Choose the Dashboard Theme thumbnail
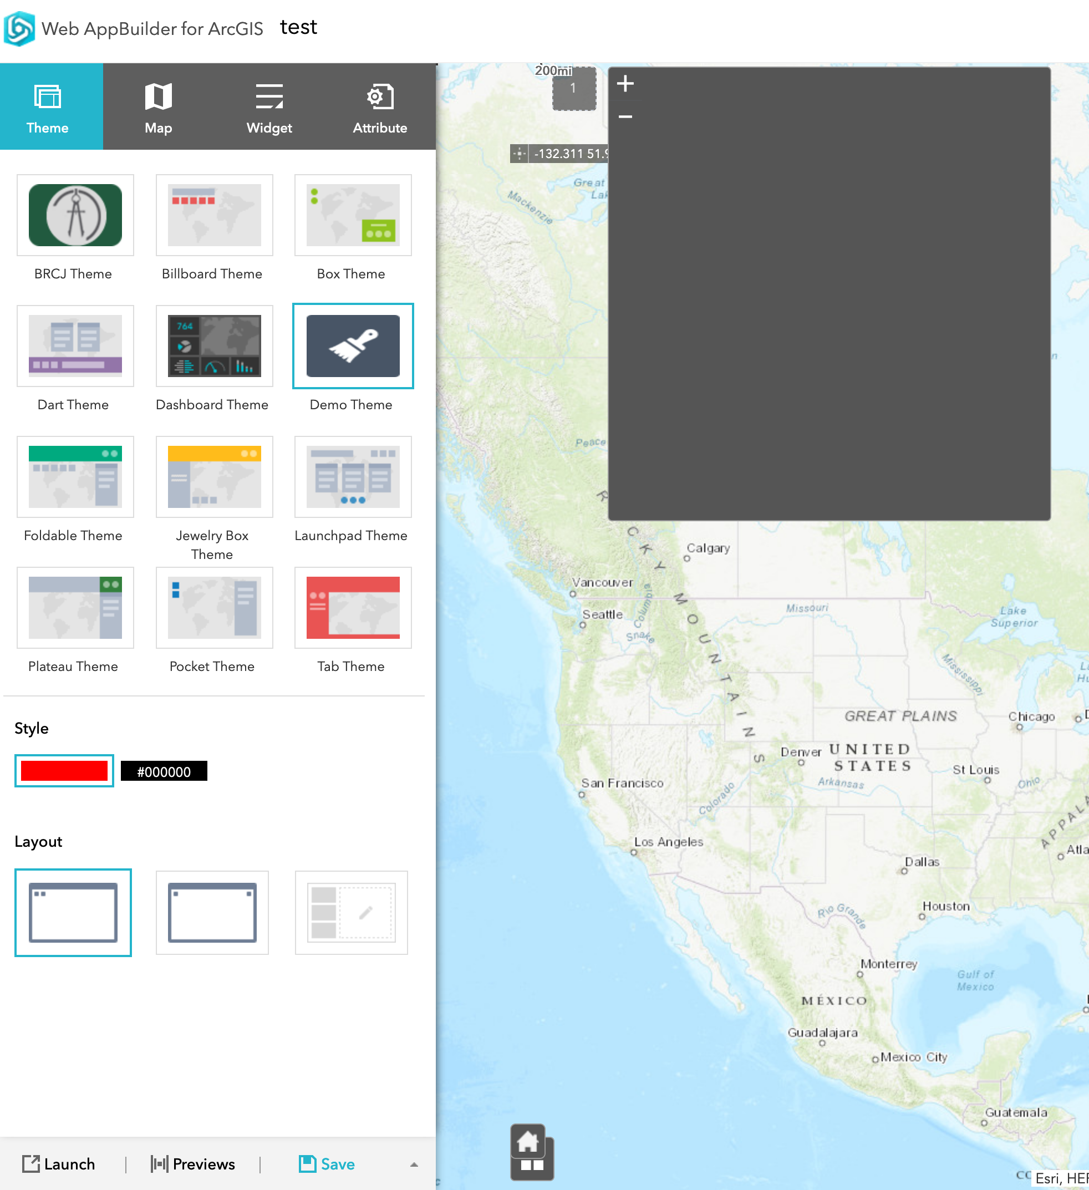The width and height of the screenshot is (1089, 1190). [214, 346]
